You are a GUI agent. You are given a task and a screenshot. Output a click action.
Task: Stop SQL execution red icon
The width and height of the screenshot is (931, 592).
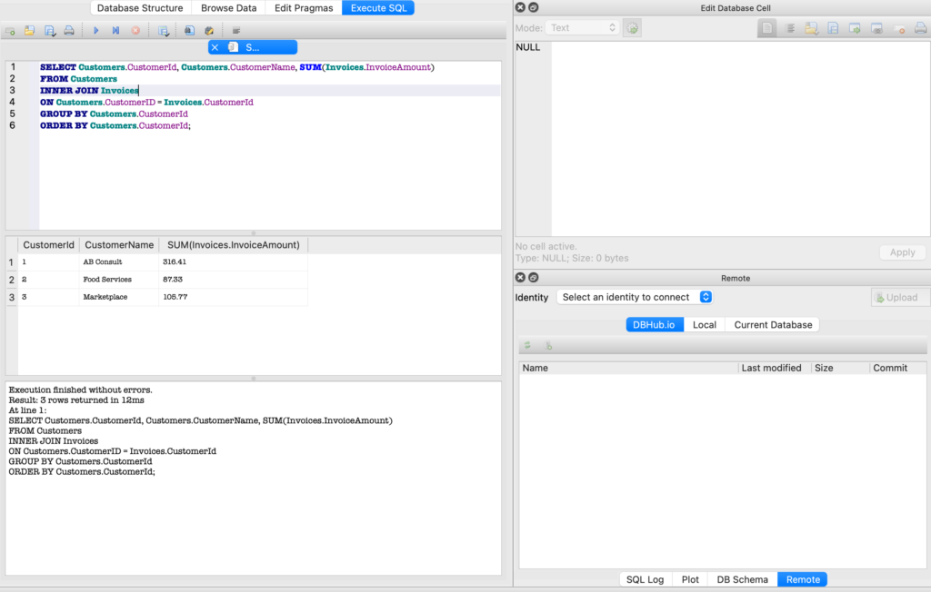pyautogui.click(x=136, y=31)
